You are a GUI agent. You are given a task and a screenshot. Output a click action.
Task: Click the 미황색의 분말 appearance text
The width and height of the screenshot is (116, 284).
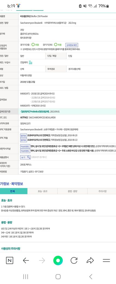26,75
